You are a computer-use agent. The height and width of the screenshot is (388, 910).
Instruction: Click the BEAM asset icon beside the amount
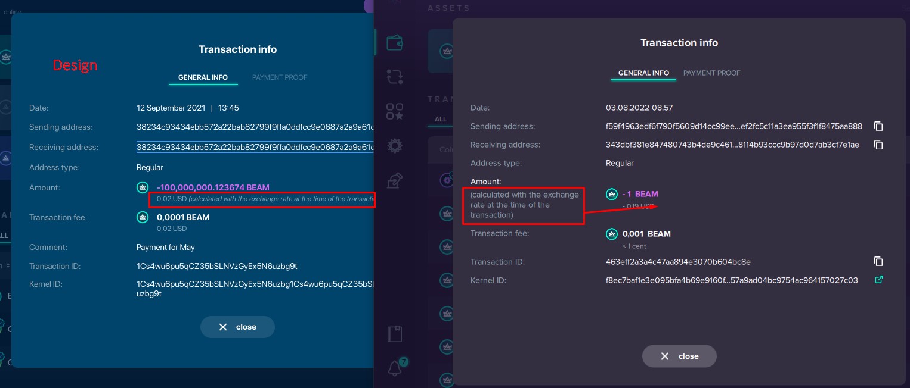pos(612,193)
